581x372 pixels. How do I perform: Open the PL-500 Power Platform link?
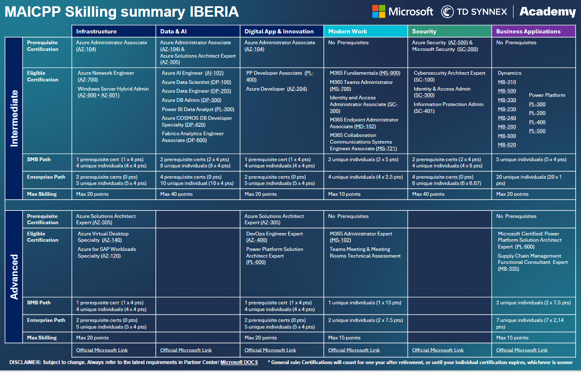(x=537, y=131)
